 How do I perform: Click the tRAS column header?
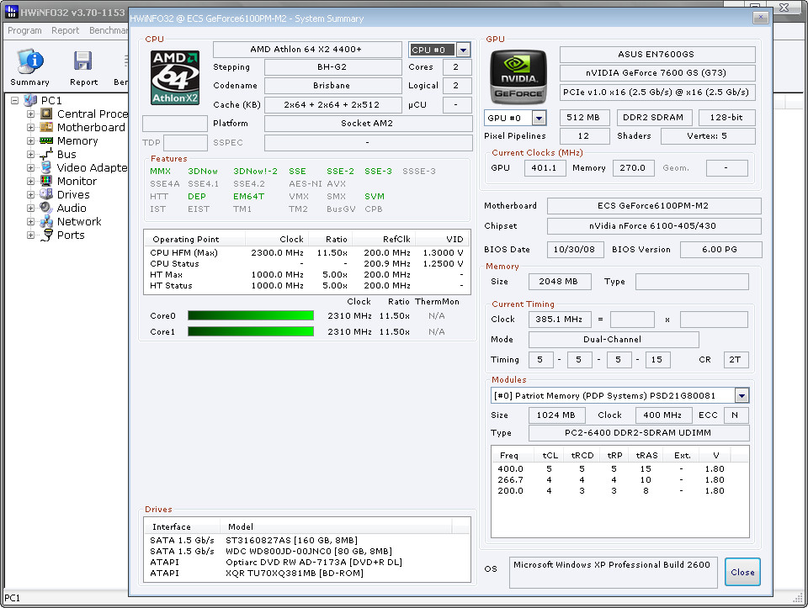tap(646, 455)
